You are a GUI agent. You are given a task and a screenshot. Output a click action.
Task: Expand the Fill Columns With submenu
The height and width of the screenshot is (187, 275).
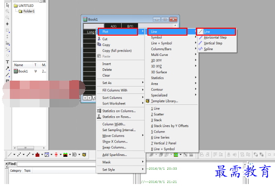(x=121, y=90)
